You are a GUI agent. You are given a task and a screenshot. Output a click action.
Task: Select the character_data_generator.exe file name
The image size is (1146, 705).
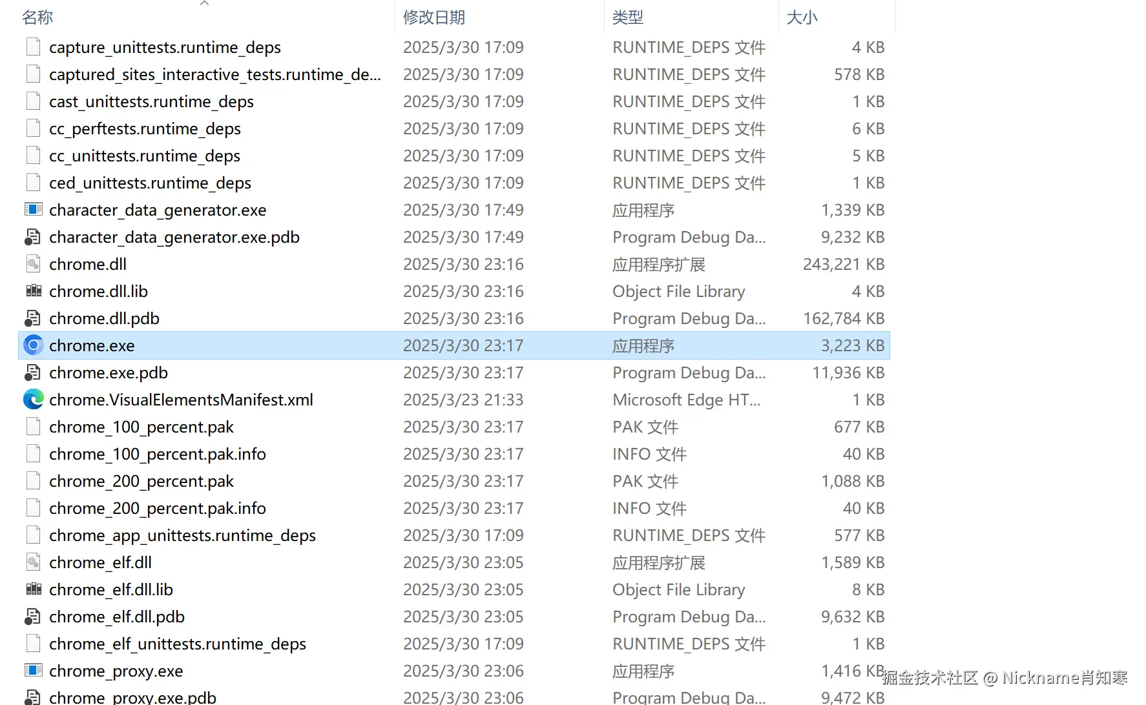[x=158, y=210]
